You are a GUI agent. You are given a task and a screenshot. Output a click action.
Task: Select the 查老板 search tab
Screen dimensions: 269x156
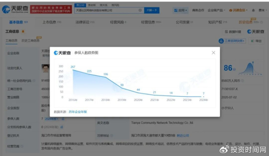coord(92,5)
